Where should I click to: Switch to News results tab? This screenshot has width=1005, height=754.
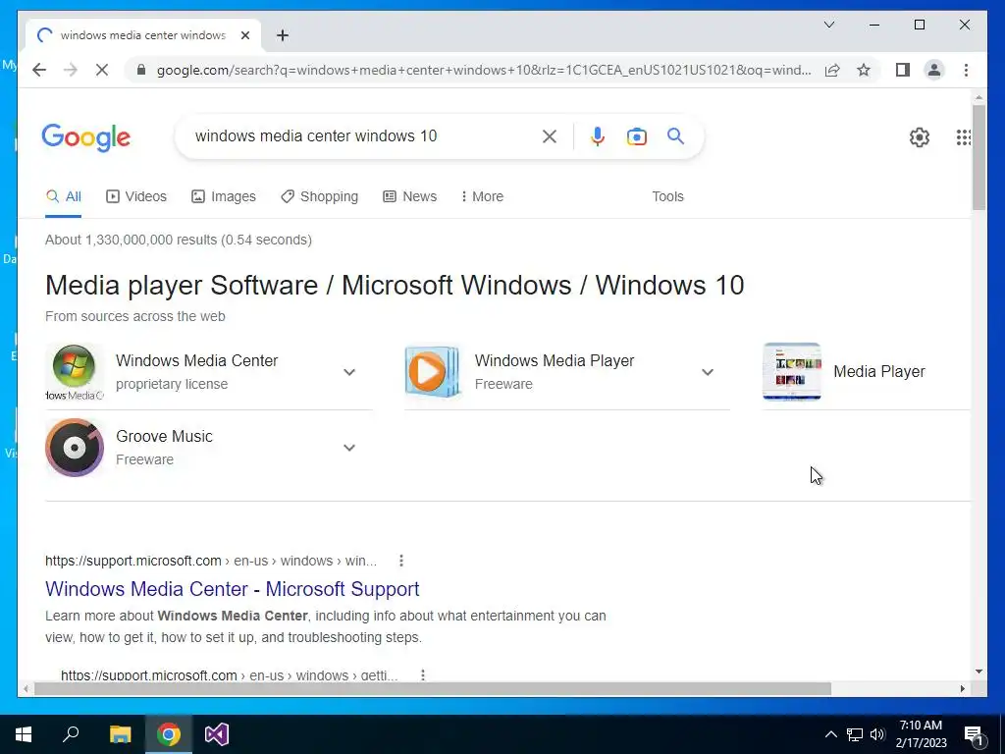coord(409,196)
